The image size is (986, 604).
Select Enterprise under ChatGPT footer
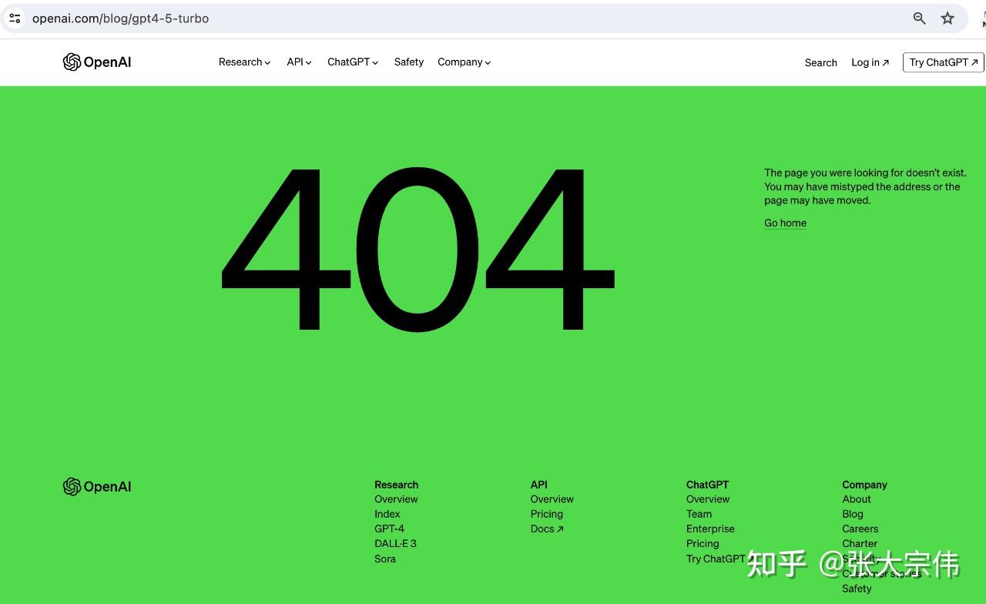710,529
